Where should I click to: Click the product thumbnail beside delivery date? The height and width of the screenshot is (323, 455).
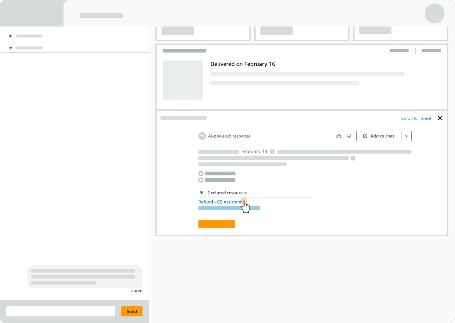(183, 80)
